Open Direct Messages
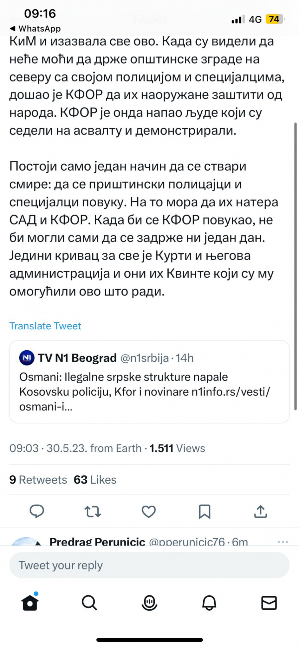The width and height of the screenshot is (299, 648). click(270, 603)
